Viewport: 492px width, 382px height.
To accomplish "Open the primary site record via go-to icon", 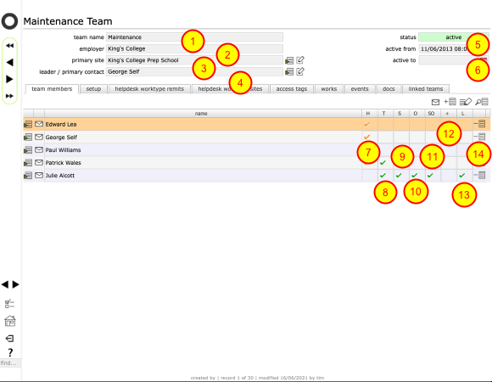I will click(289, 60).
